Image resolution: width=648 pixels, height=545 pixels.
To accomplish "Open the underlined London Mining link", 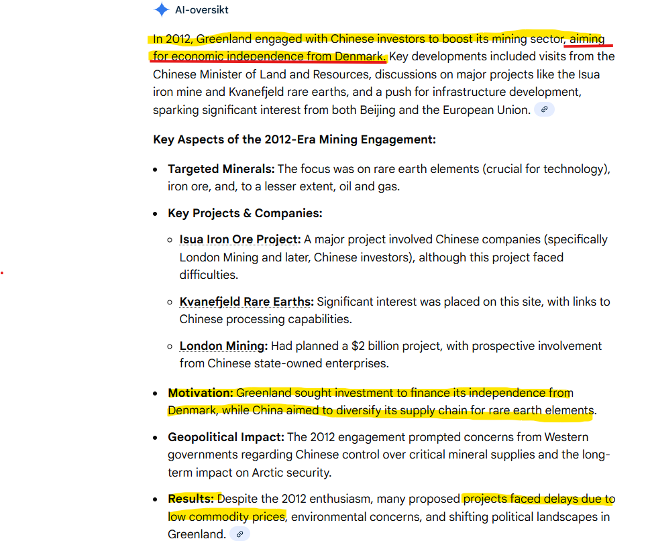I will (223, 346).
